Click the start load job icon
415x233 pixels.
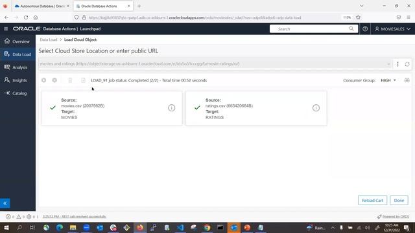43,80
